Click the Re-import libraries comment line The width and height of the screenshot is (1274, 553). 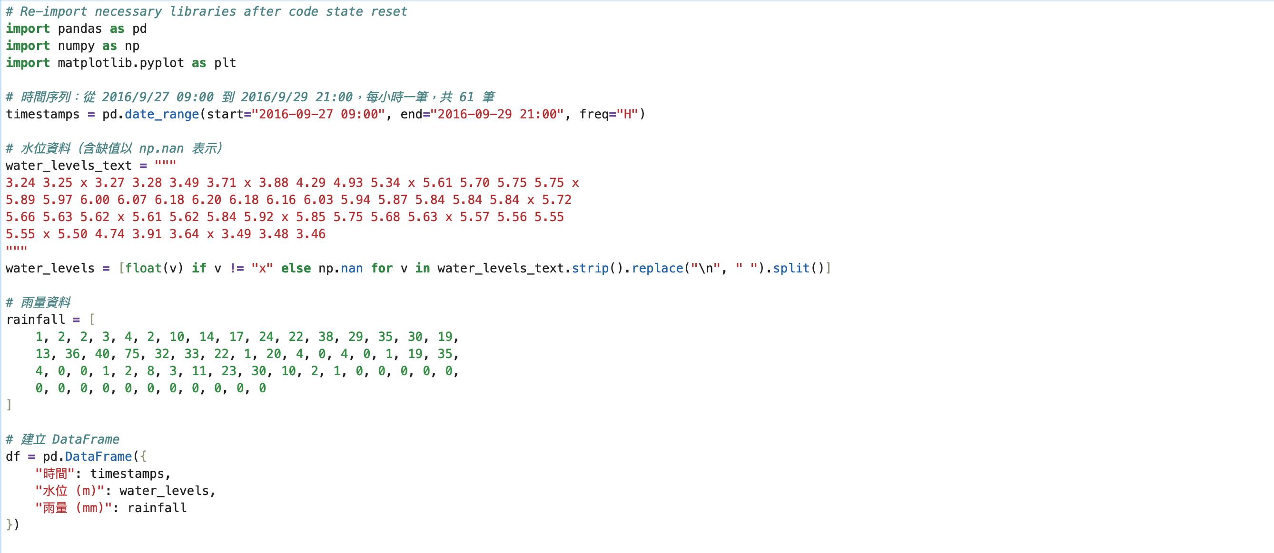pos(206,11)
